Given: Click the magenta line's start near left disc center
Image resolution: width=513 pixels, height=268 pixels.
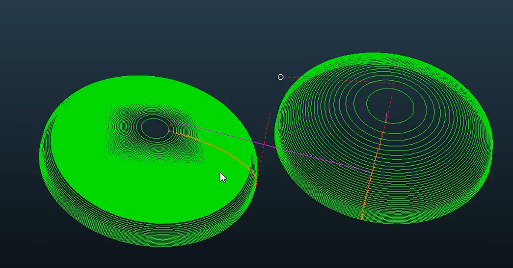Looking at the screenshot, I should click(x=172, y=121).
